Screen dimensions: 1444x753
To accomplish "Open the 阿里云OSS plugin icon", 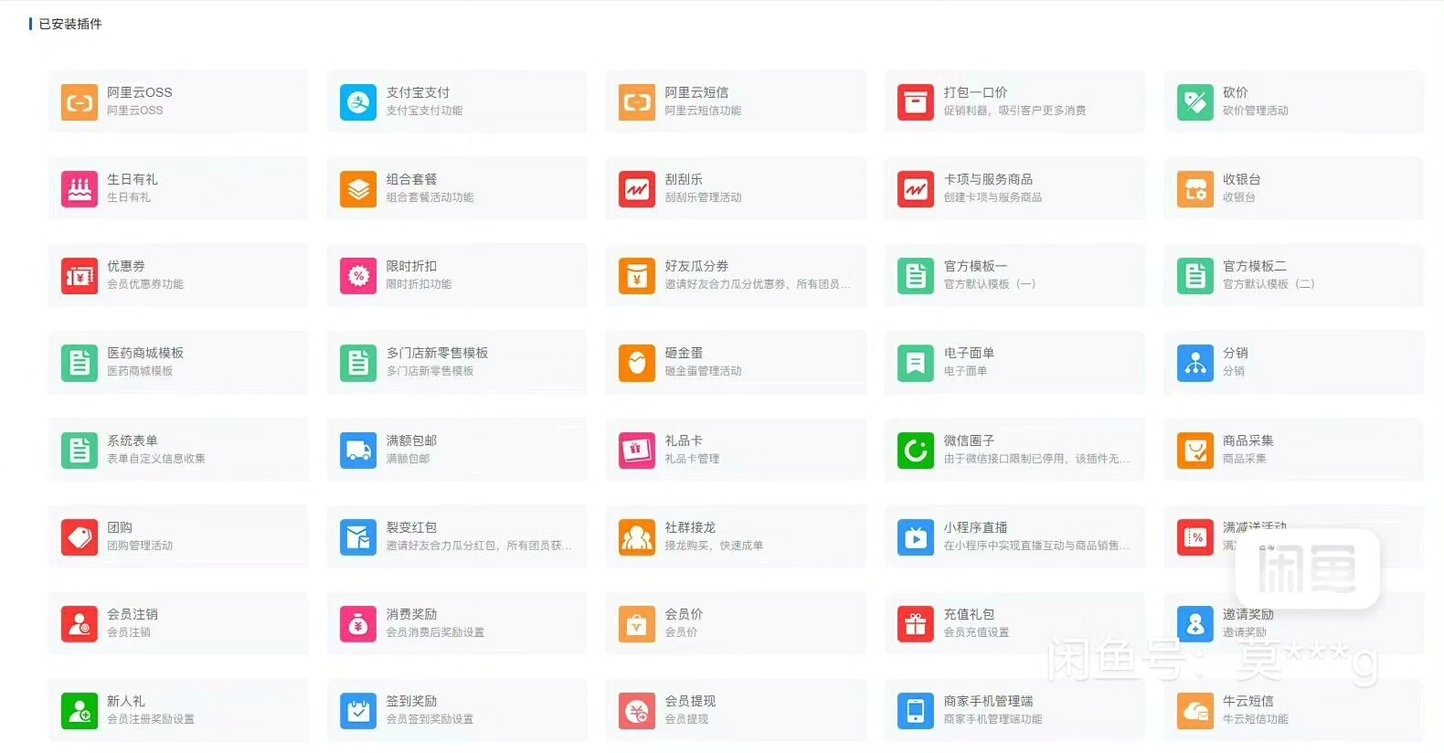I will (80, 102).
